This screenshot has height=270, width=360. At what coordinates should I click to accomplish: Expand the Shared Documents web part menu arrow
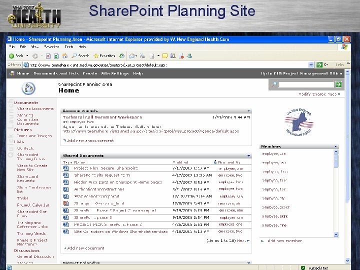pos(248,155)
